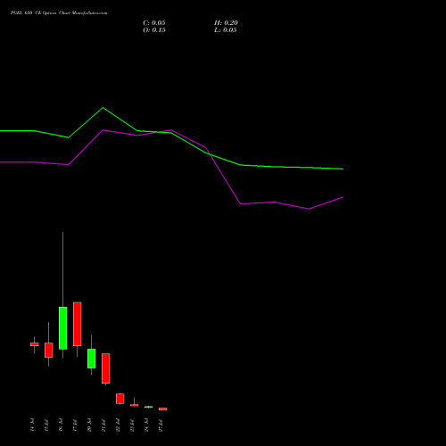Click the open price value O: 0.15
The image size is (446, 446).
pyautogui.click(x=154, y=30)
